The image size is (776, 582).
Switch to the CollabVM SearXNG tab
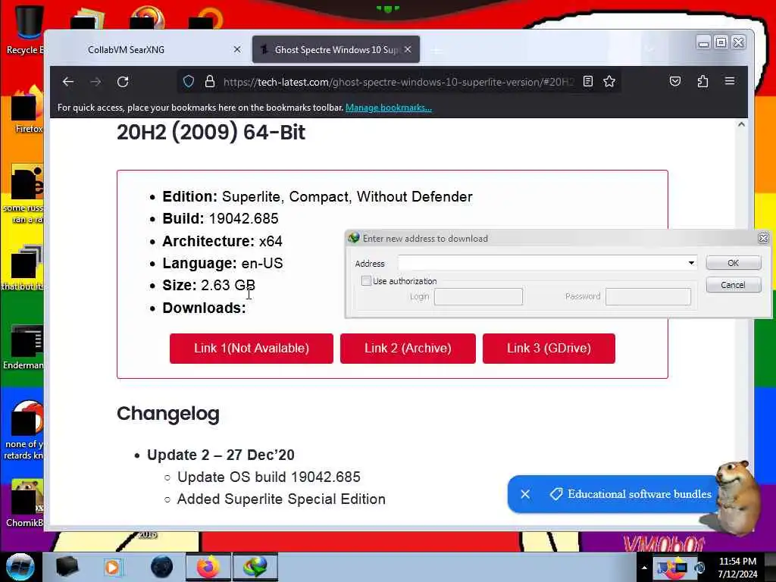coord(149,49)
